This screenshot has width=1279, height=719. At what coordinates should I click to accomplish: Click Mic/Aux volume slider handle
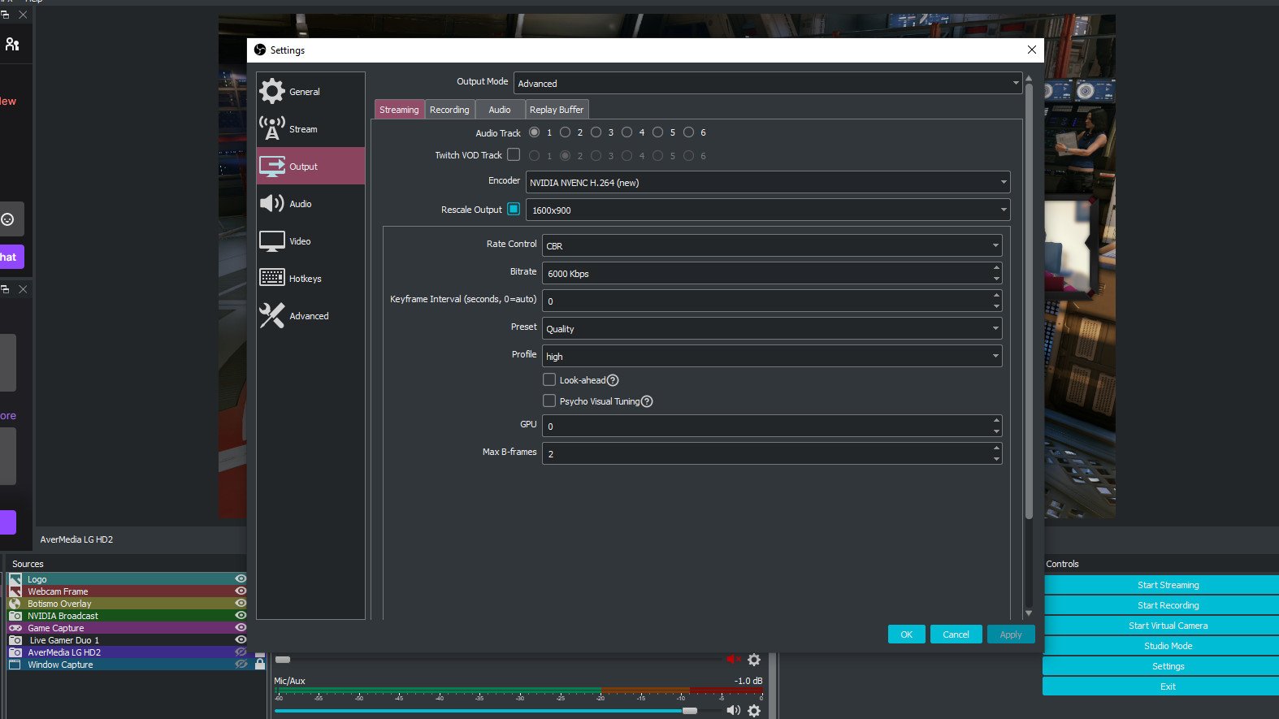pos(690,710)
